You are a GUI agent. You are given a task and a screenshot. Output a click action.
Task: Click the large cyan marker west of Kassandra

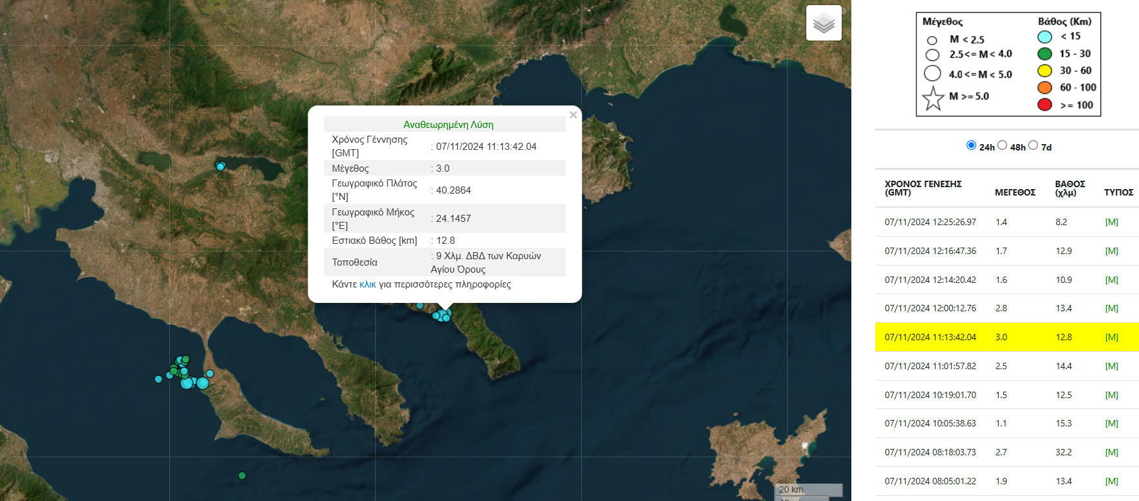coord(202,383)
